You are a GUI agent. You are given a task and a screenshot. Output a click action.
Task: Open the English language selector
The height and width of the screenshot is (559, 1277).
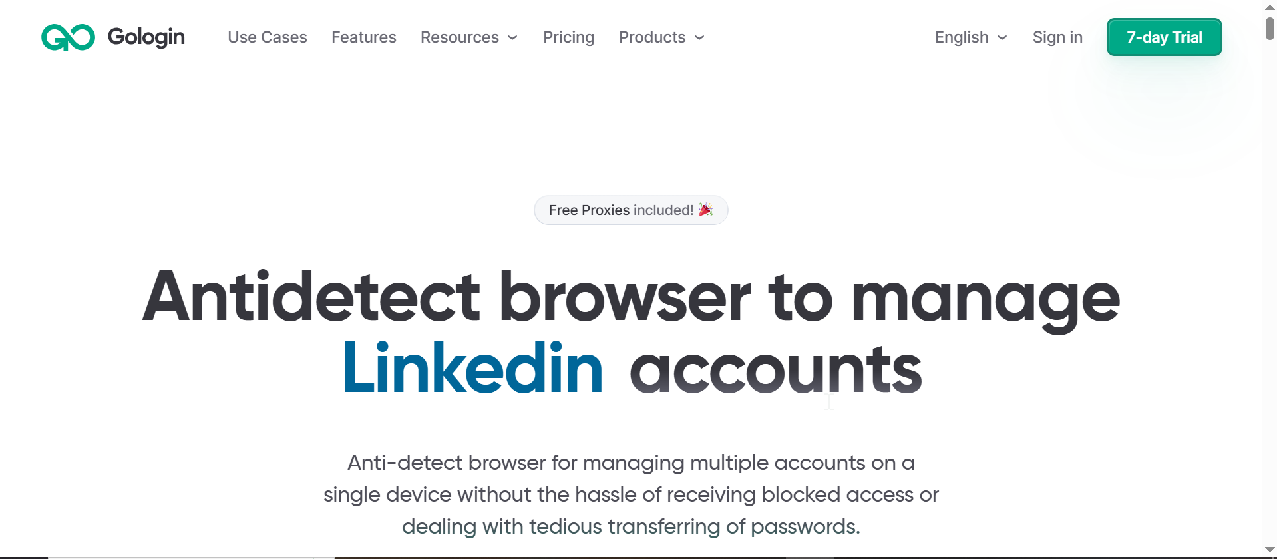coord(962,37)
